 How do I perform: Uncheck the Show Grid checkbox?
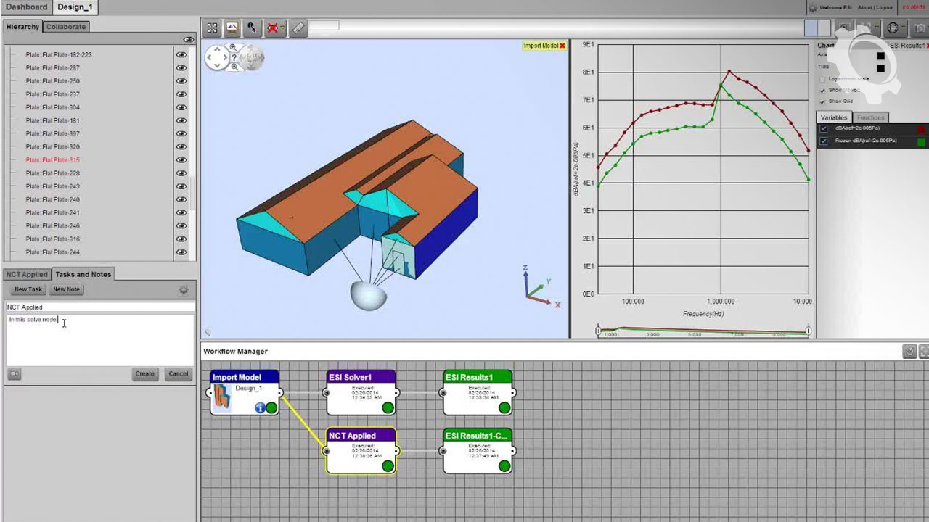pyautogui.click(x=823, y=101)
